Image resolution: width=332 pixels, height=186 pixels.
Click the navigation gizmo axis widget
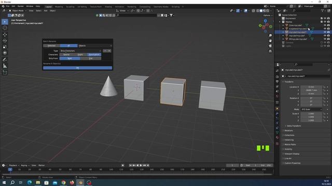[265, 26]
